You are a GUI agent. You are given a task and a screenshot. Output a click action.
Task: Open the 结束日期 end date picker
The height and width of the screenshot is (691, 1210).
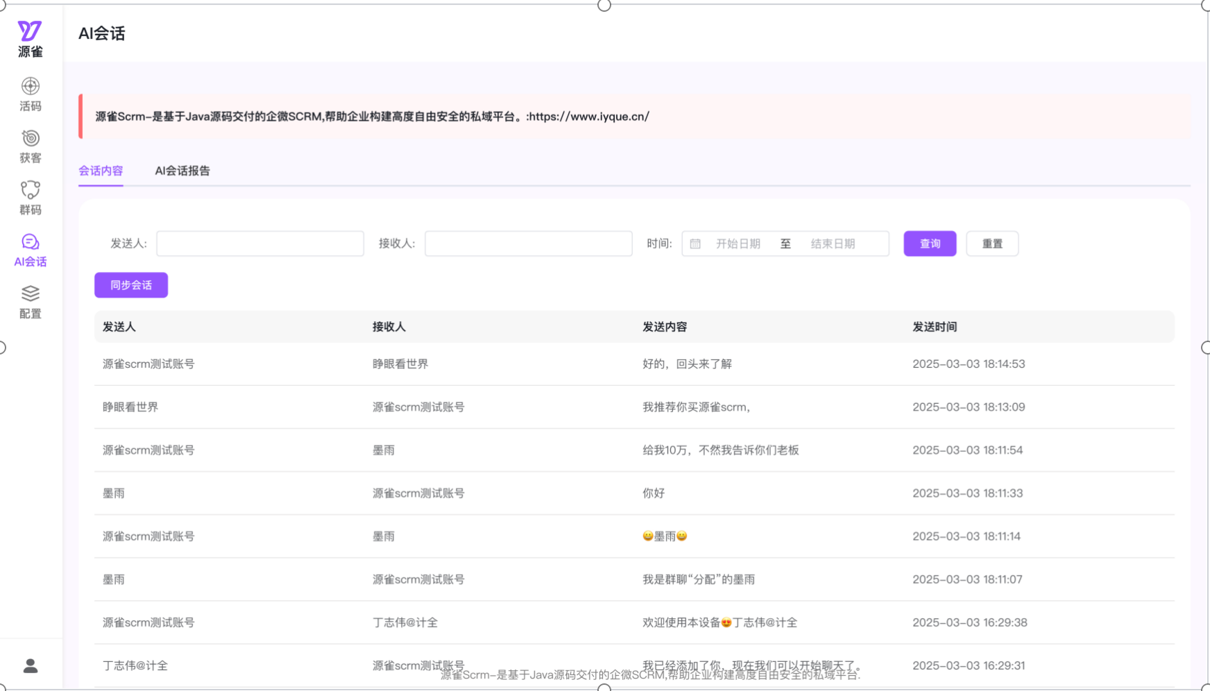coord(833,244)
